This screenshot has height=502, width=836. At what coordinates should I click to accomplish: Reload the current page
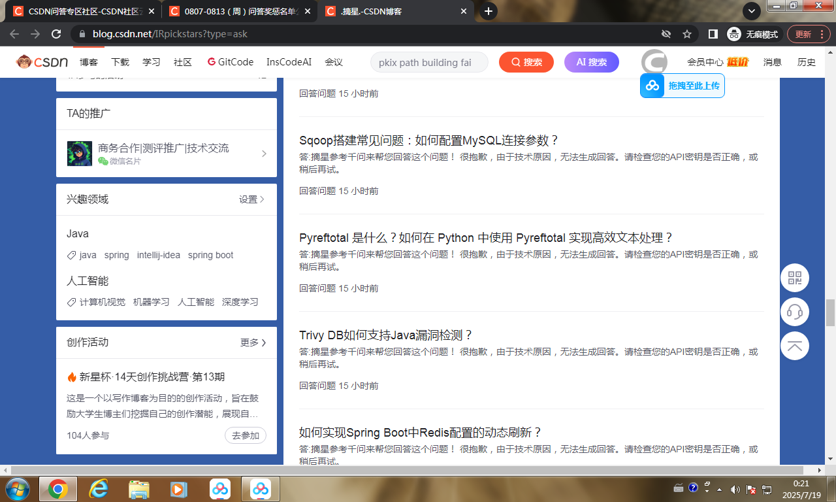pos(56,34)
